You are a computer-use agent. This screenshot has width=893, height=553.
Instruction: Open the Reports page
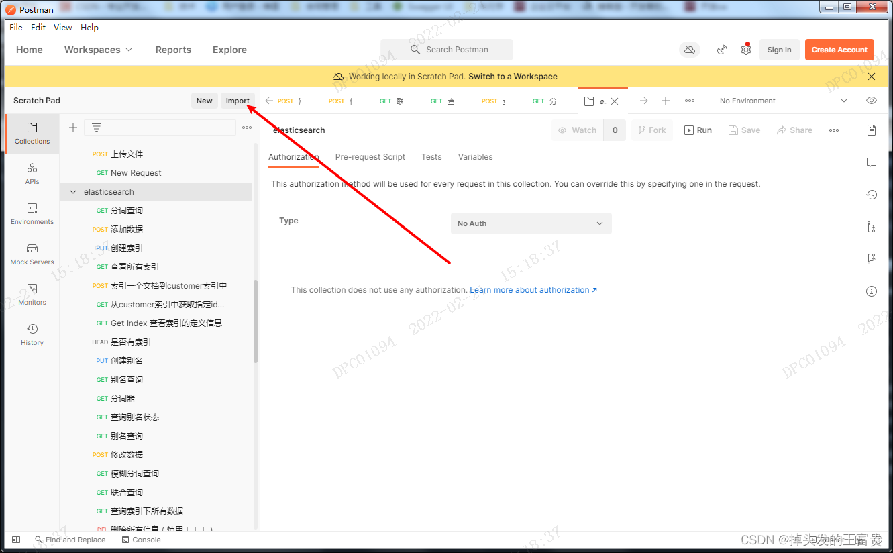coord(173,50)
